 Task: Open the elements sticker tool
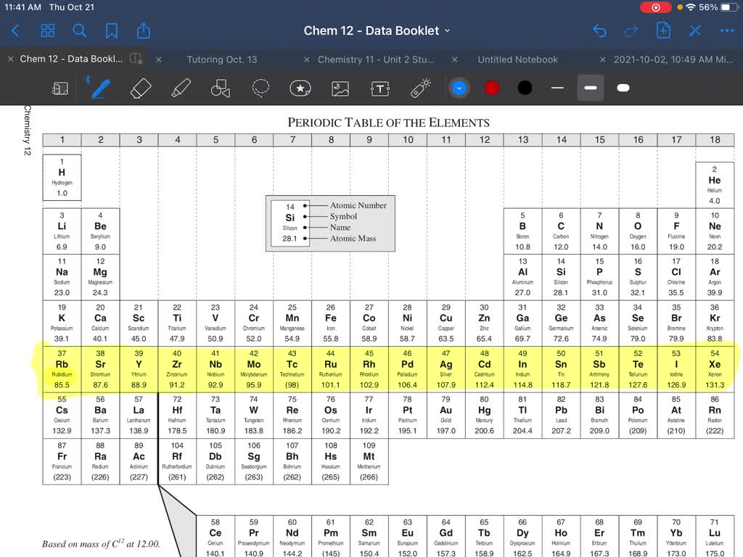click(x=300, y=88)
